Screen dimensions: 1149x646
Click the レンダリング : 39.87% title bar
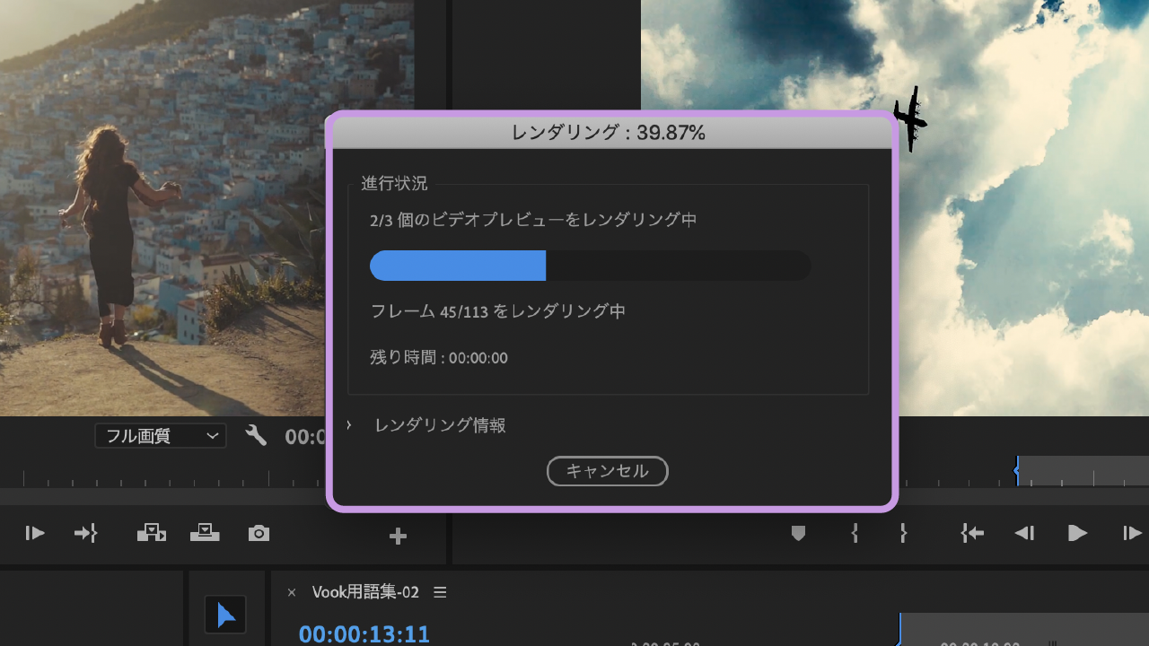coord(612,133)
